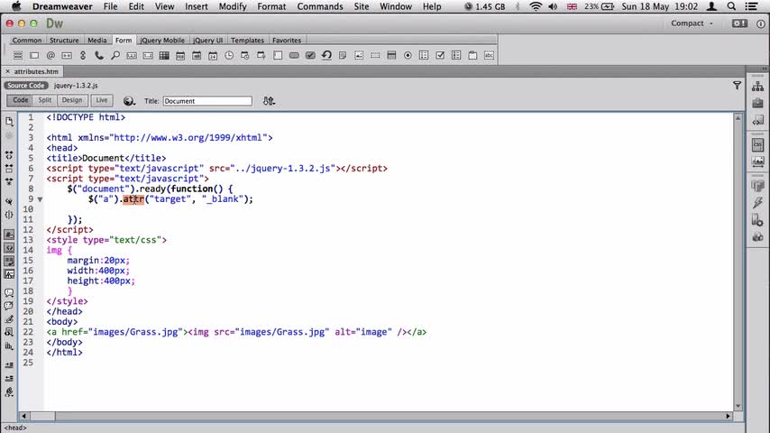Select the attributes.htm document tab
The height and width of the screenshot is (433, 770).
pyautogui.click(x=36, y=71)
